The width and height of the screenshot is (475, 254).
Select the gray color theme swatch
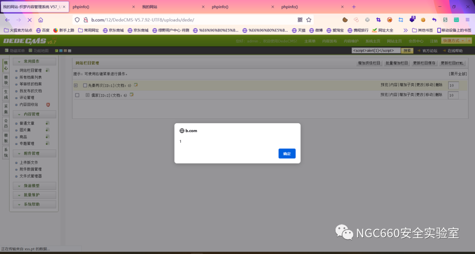tap(69, 51)
